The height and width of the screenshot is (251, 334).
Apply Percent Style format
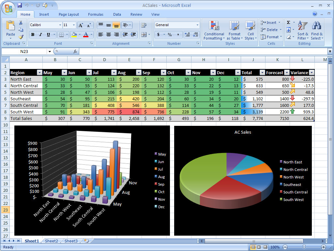(x=170, y=35)
